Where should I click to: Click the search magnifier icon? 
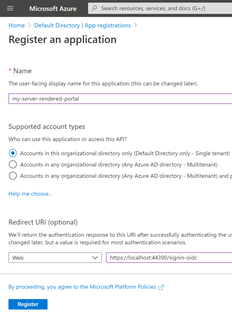pyautogui.click(x=95, y=8)
